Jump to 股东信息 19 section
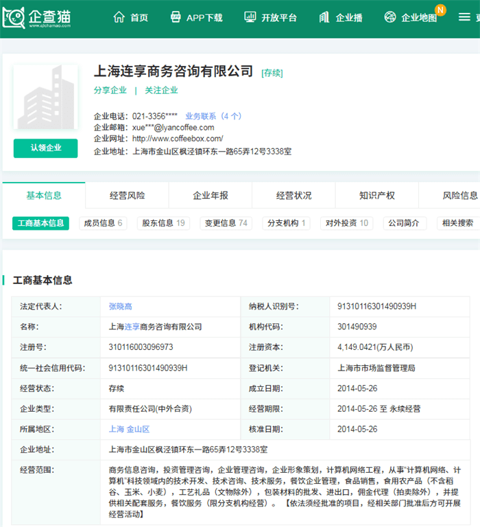This screenshot has width=480, height=527. 163,223
